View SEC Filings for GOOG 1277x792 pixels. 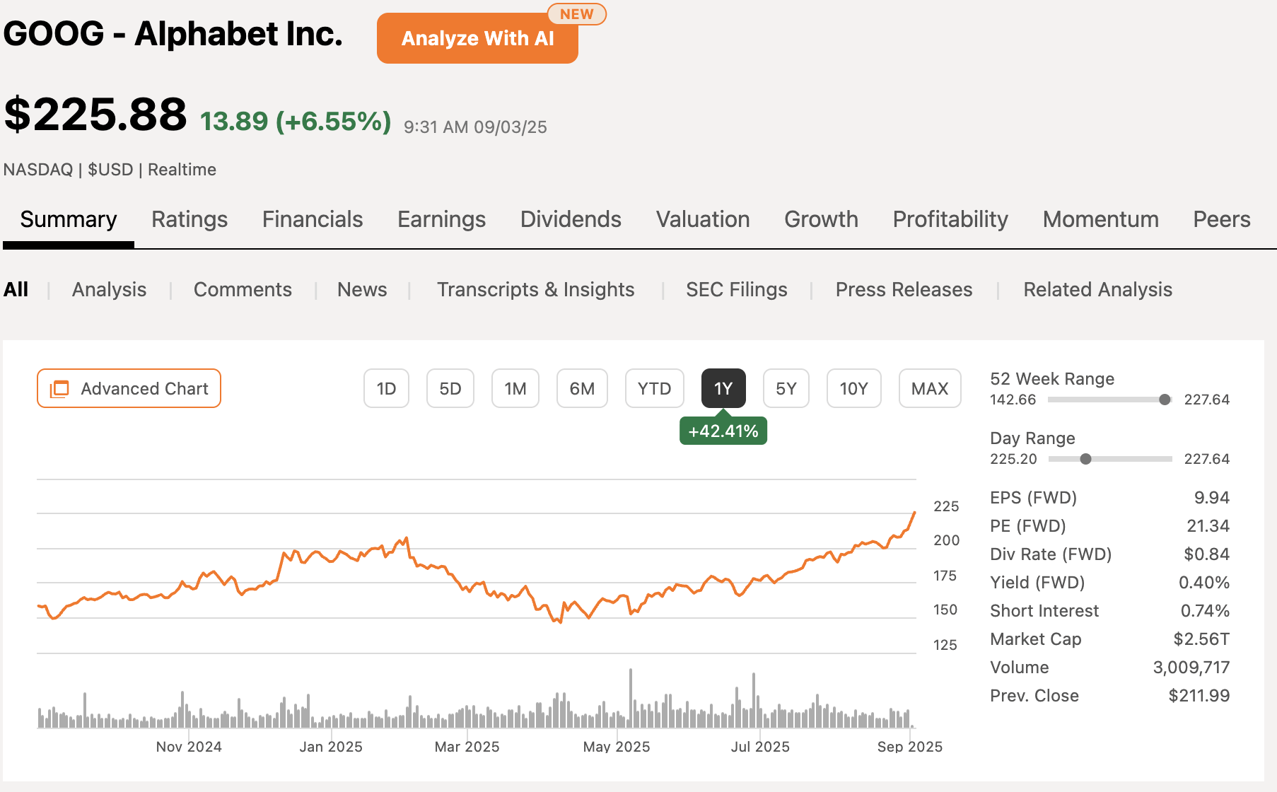[x=736, y=289]
